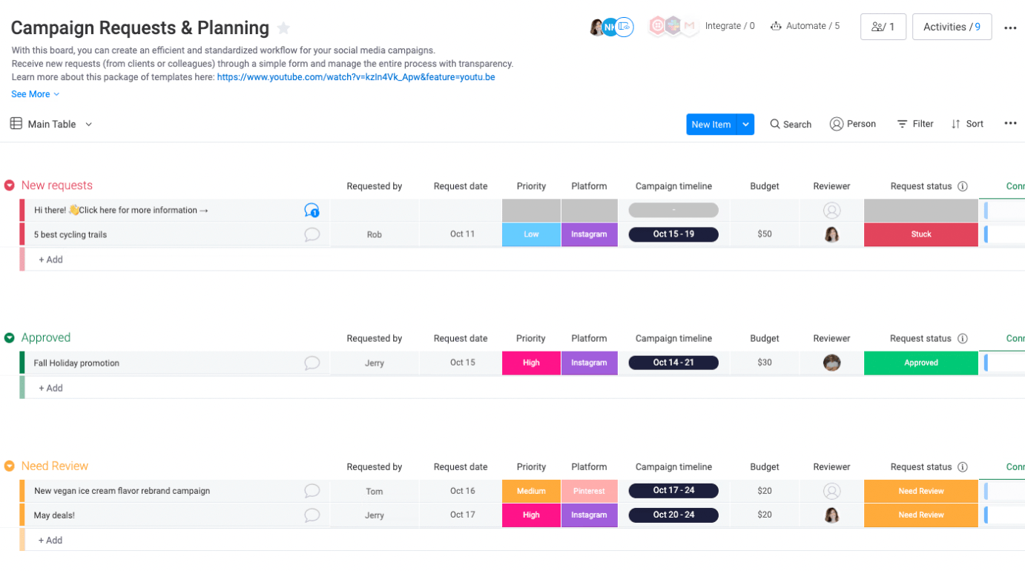The image size is (1025, 571).
Task: Collapse the Approved group
Action: pos(10,338)
